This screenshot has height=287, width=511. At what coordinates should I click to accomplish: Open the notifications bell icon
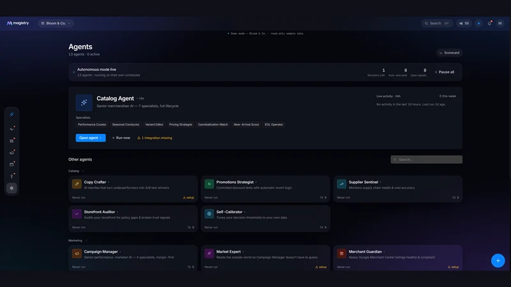pyautogui.click(x=489, y=24)
